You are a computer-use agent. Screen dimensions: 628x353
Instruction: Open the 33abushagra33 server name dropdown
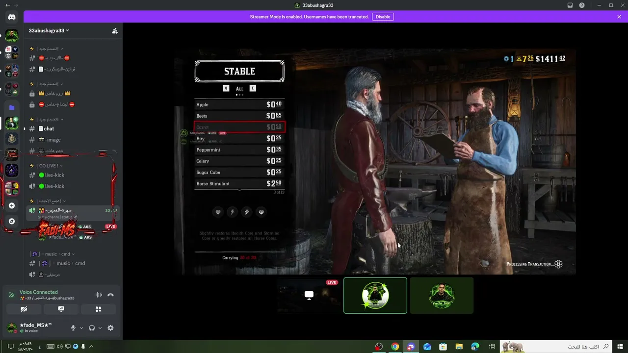[x=49, y=30]
